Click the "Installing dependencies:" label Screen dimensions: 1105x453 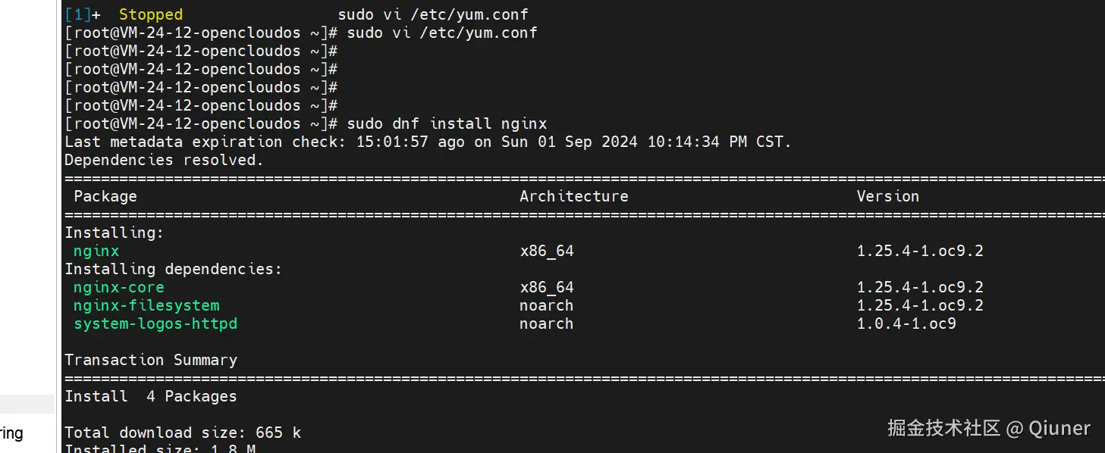pyautogui.click(x=173, y=269)
